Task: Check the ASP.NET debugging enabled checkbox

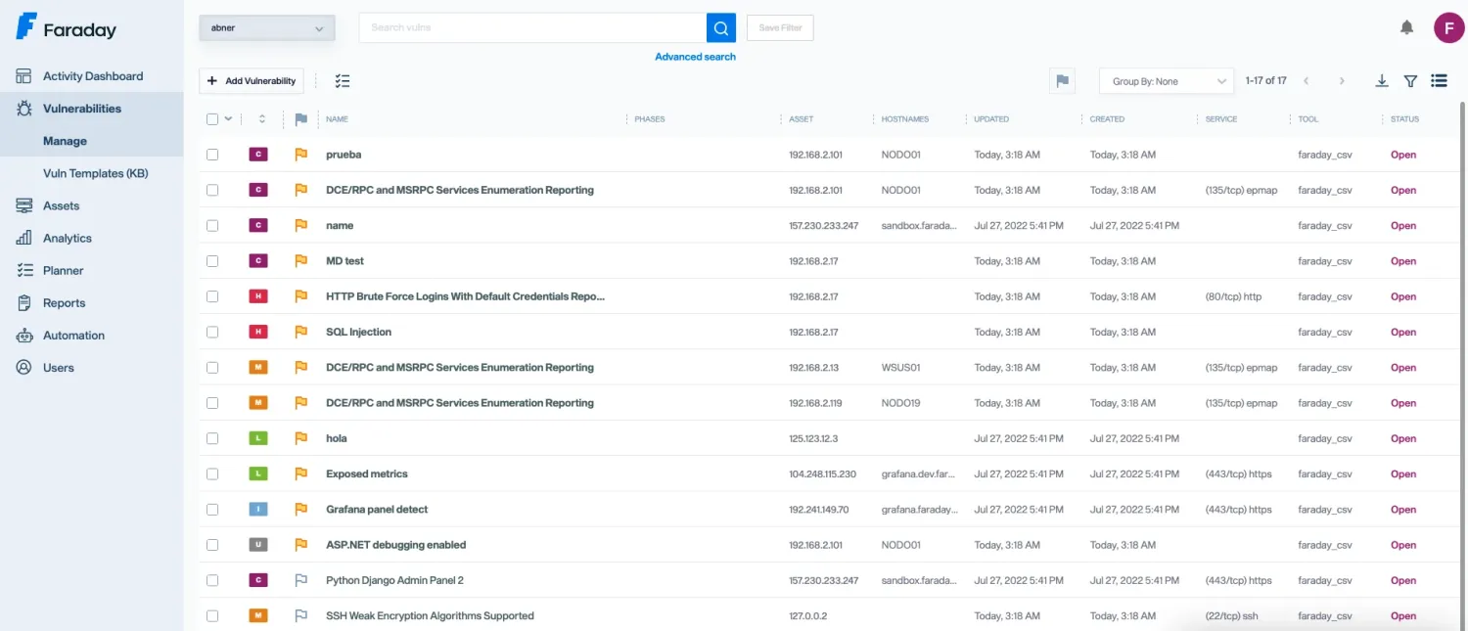Action: (x=212, y=545)
